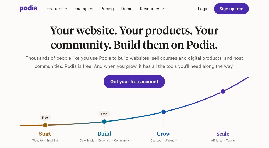Click the purple Scale stage dot

click(223, 92)
